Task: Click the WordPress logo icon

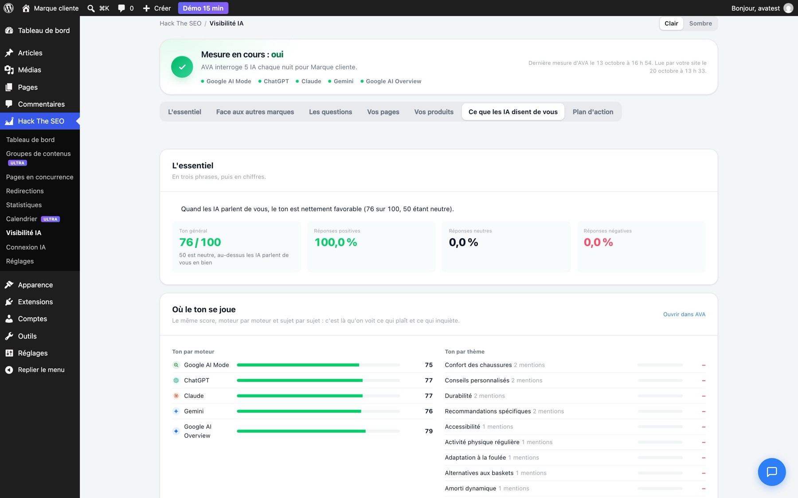Action: click(8, 8)
